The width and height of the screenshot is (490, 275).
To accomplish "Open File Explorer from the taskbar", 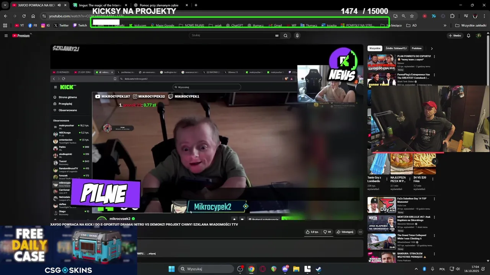I will [296, 269].
